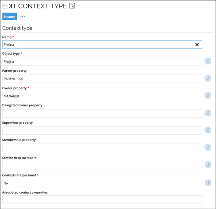The height and width of the screenshot is (209, 216).
Task: Show info for Object type field
Action: pos(208,61)
